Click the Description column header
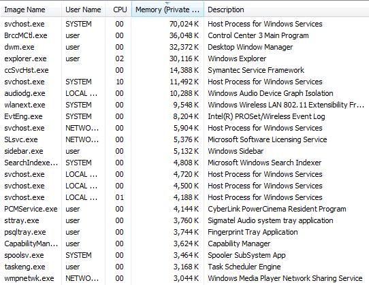369x285 pixels. coord(287,10)
